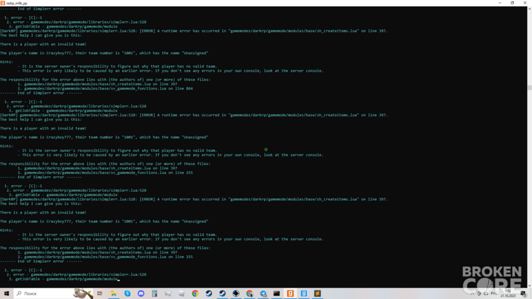Click the Поиск taskbar search box

click(54, 293)
